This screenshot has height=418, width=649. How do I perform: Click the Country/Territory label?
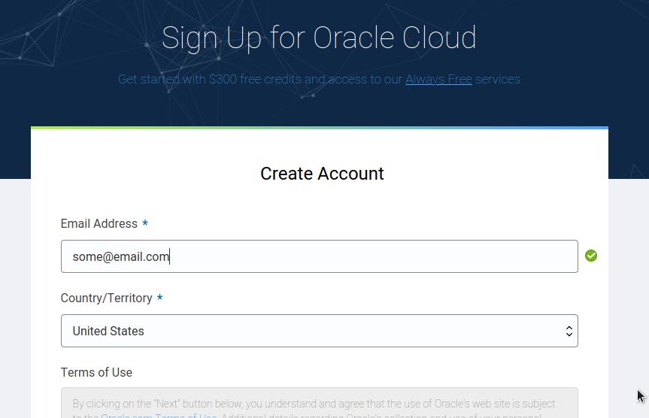pyautogui.click(x=106, y=298)
